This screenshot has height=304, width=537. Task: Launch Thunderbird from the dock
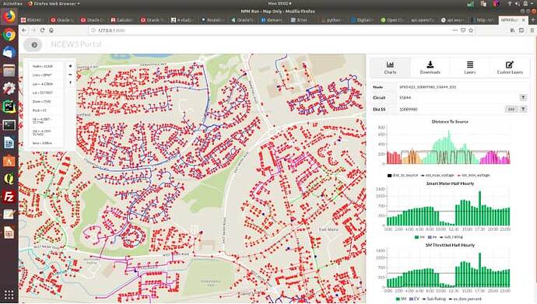[x=9, y=52]
